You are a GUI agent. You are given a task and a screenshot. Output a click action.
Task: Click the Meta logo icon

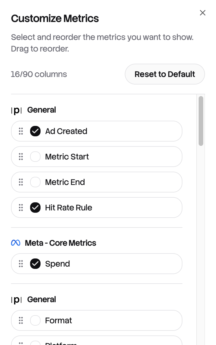click(16, 243)
